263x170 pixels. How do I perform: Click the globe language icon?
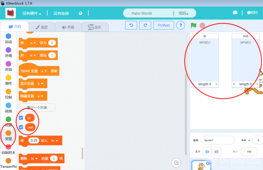[x=81, y=13]
